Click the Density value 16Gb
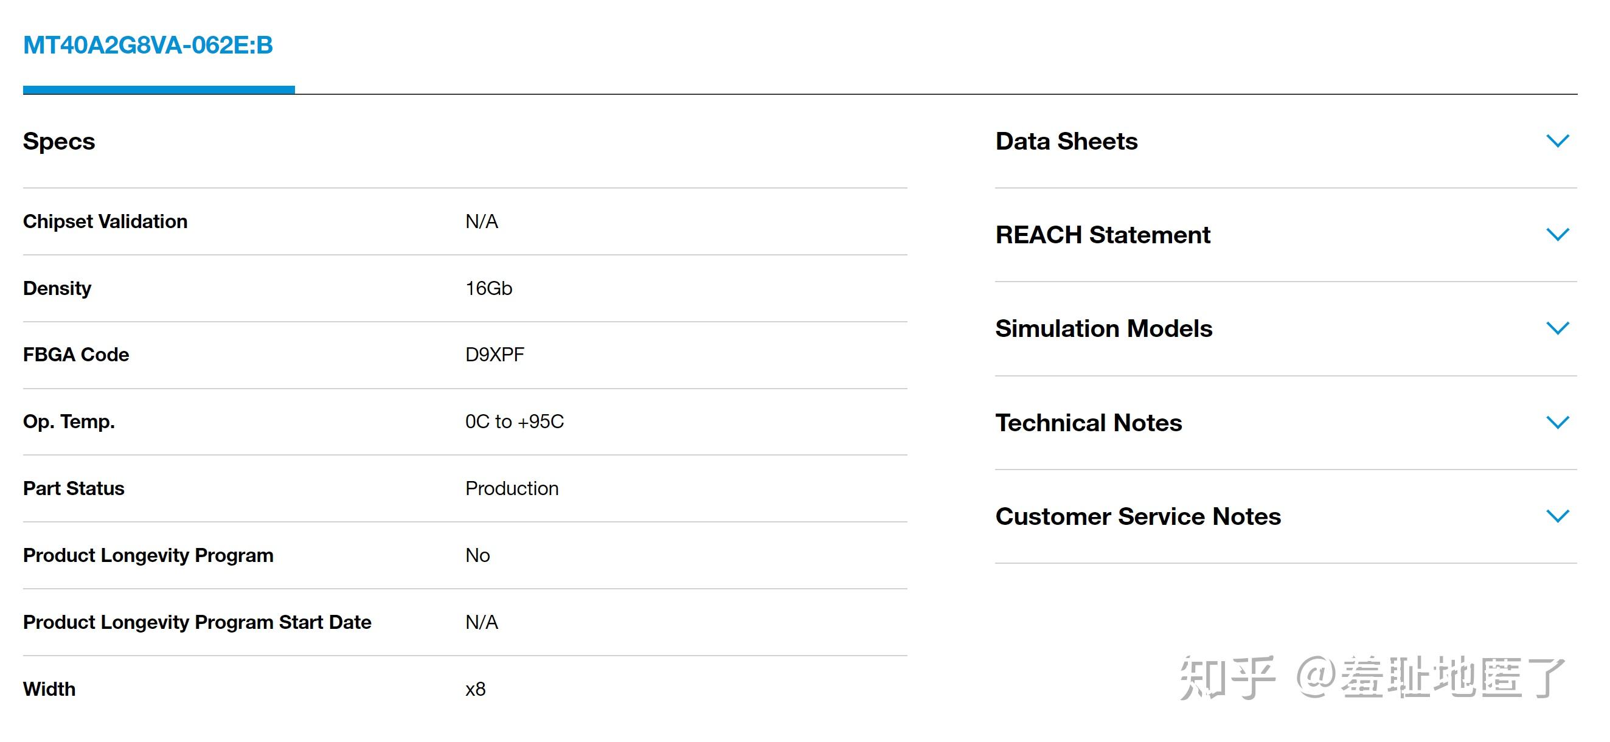Viewport: 1610px width, 742px height. click(489, 288)
